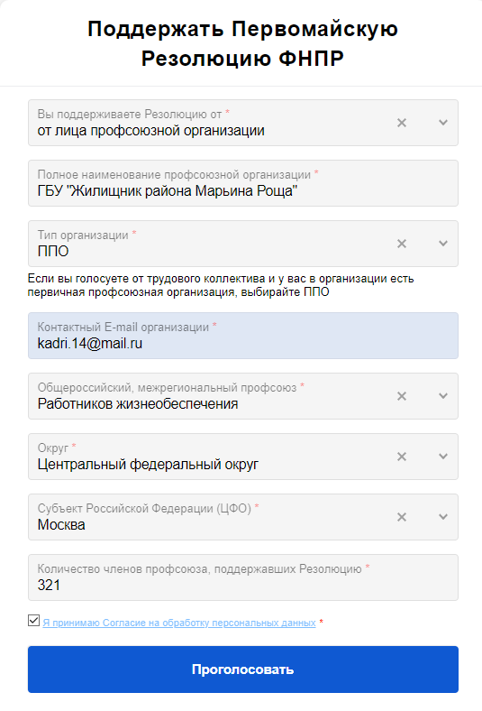
Task: Expand the 'Субъект Российской Федерации (ЦФО)' chevron
Action: (x=443, y=517)
